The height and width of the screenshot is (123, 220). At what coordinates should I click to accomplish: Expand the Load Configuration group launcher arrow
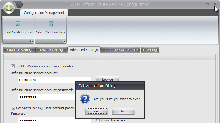[x=31, y=41]
